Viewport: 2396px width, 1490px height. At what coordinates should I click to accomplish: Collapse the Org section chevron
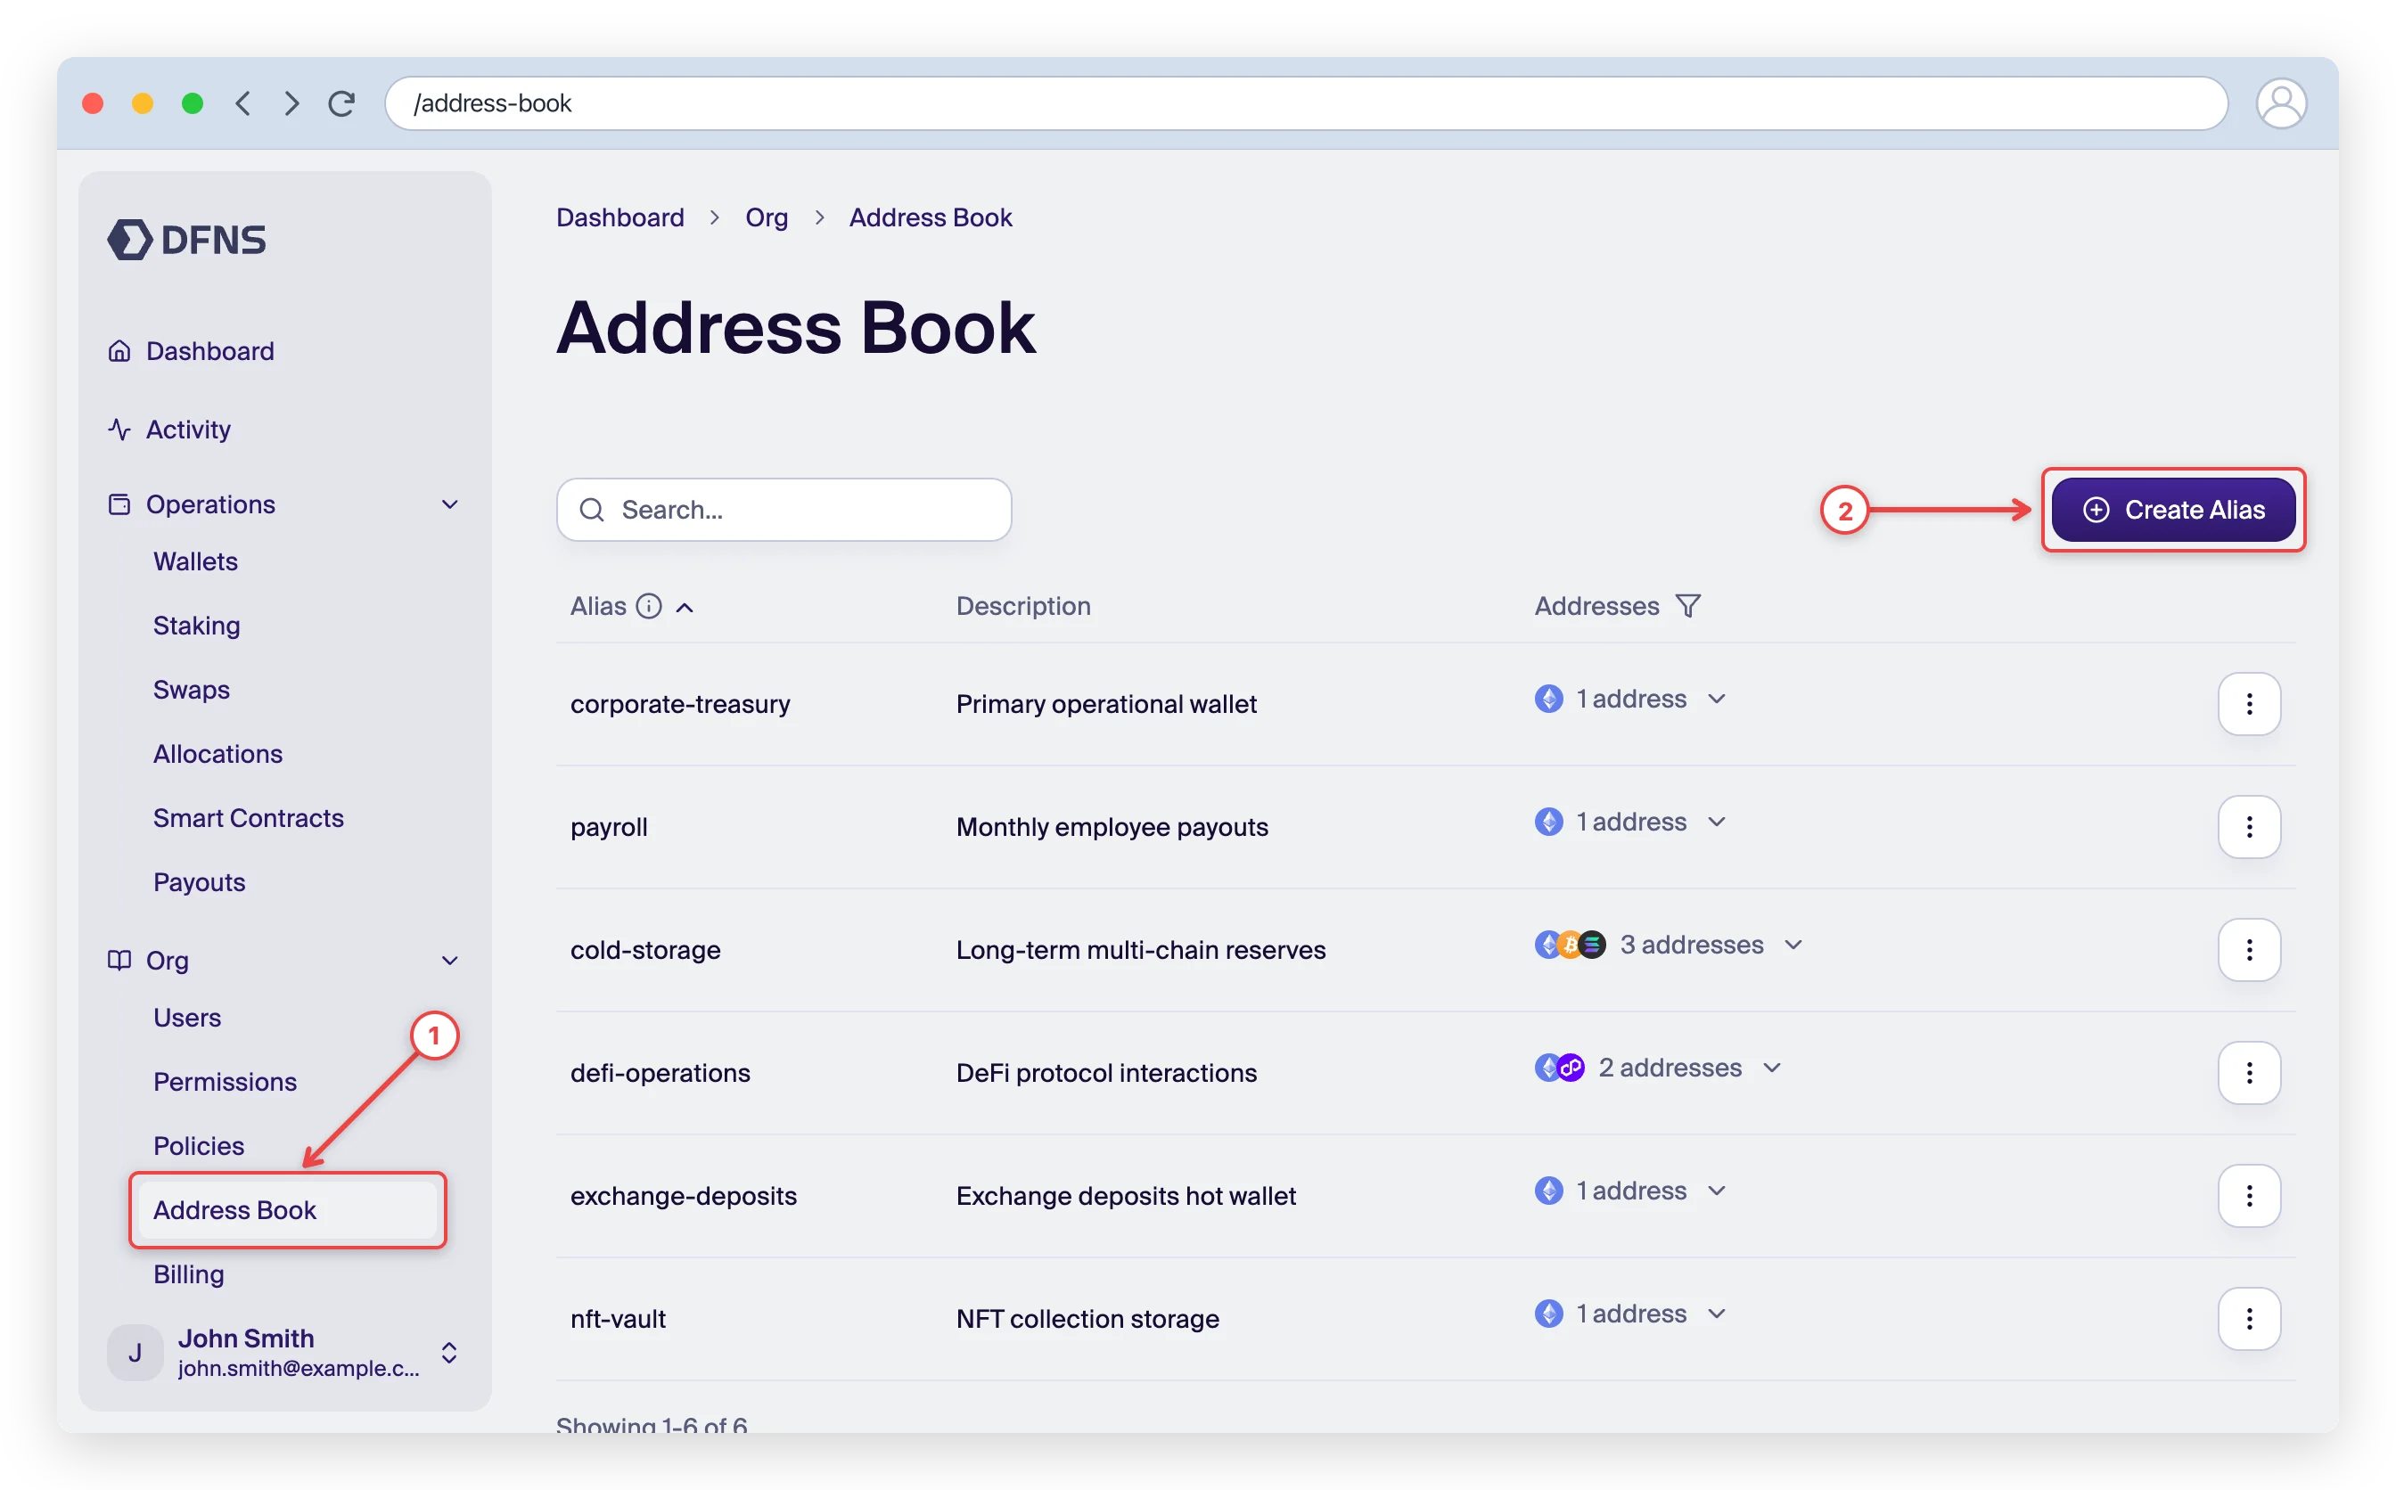click(449, 961)
